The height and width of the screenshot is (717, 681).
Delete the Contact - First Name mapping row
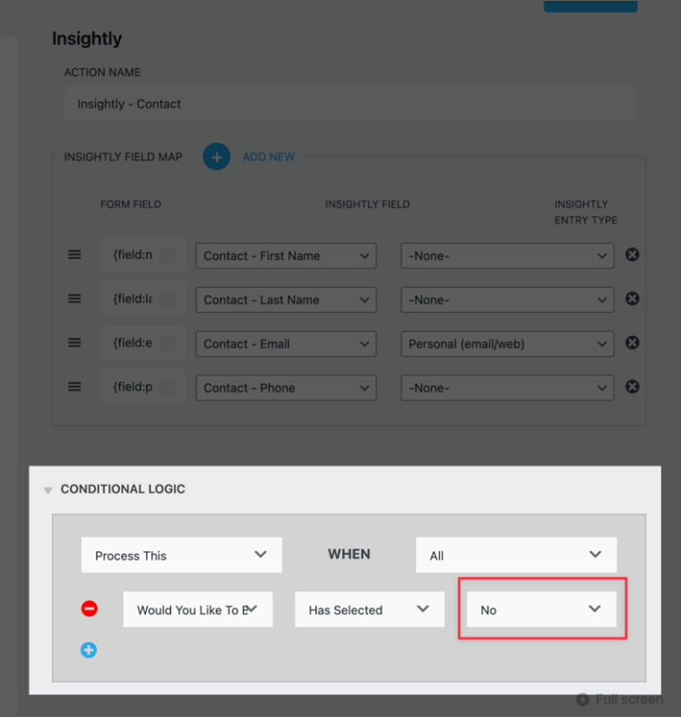pos(632,254)
